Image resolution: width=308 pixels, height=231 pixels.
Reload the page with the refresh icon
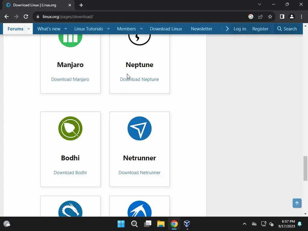coord(26,17)
